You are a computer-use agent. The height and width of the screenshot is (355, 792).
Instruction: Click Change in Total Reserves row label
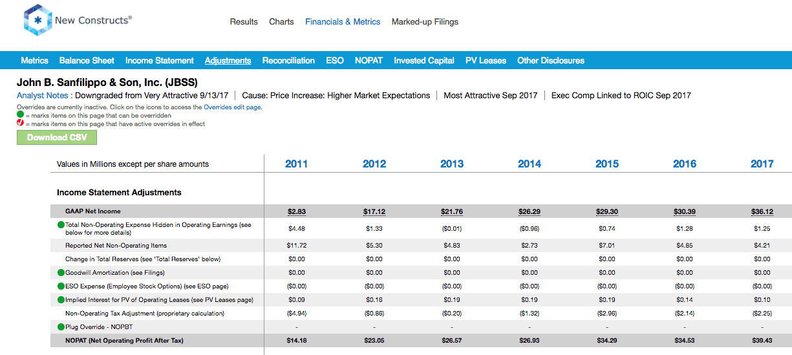tap(143, 259)
